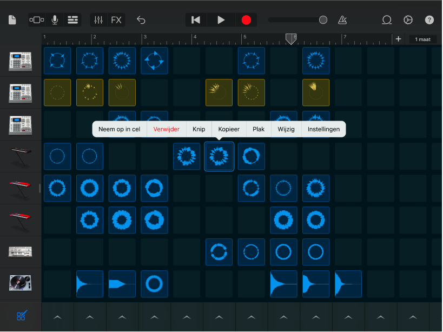The width and height of the screenshot is (443, 332).
Task: Adjust the master volume slider
Action: pyautogui.click(x=323, y=19)
